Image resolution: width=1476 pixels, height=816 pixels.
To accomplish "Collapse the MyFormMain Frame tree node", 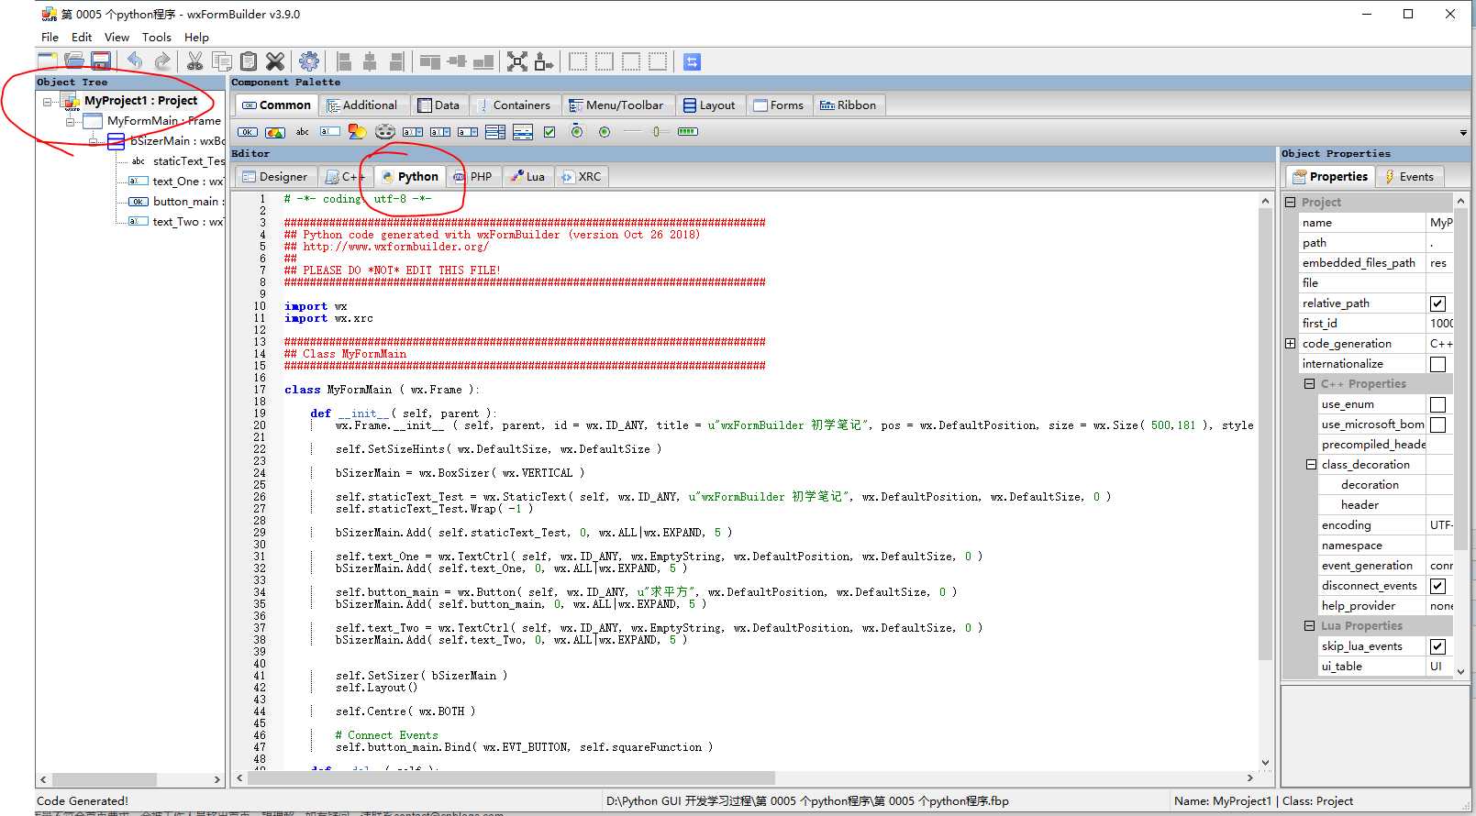I will tap(71, 121).
